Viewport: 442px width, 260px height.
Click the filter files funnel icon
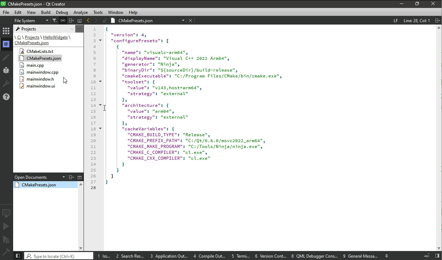tap(55, 21)
